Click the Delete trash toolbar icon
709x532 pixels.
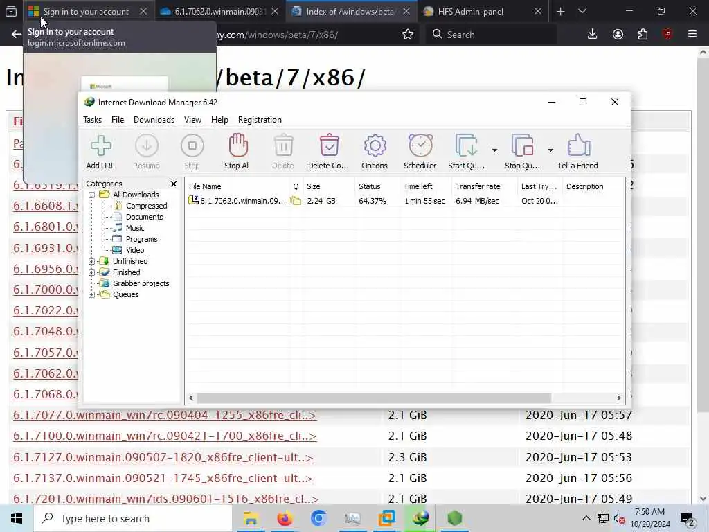click(283, 152)
